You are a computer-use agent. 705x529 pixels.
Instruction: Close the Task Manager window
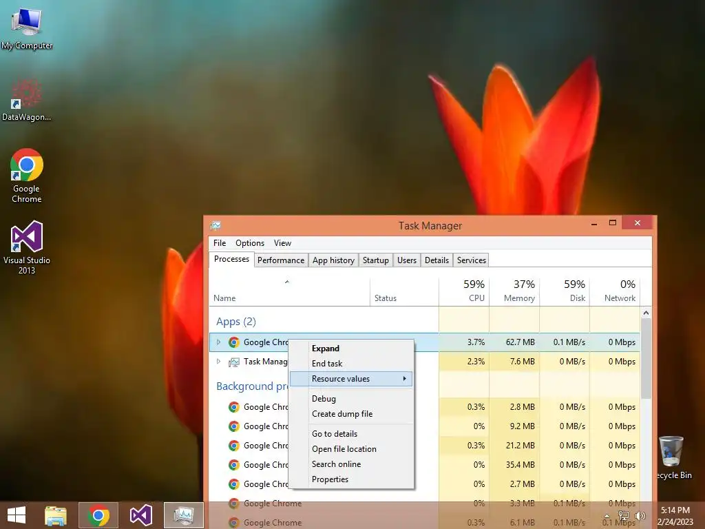pos(637,223)
